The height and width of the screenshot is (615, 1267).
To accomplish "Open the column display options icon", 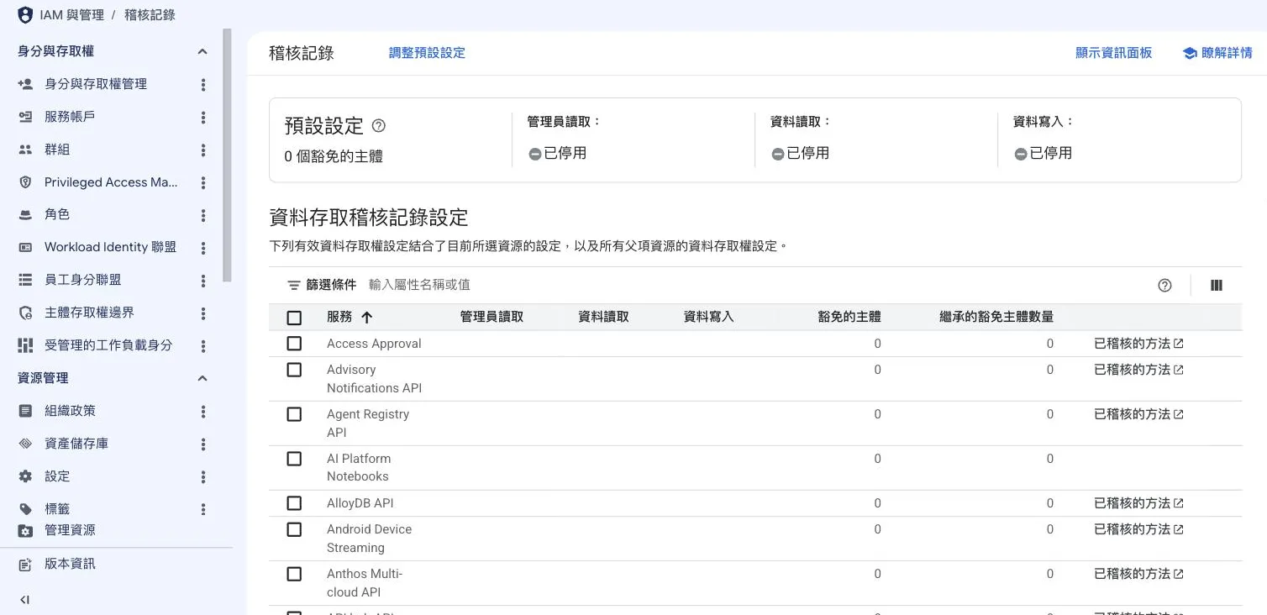I will pyautogui.click(x=1216, y=286).
